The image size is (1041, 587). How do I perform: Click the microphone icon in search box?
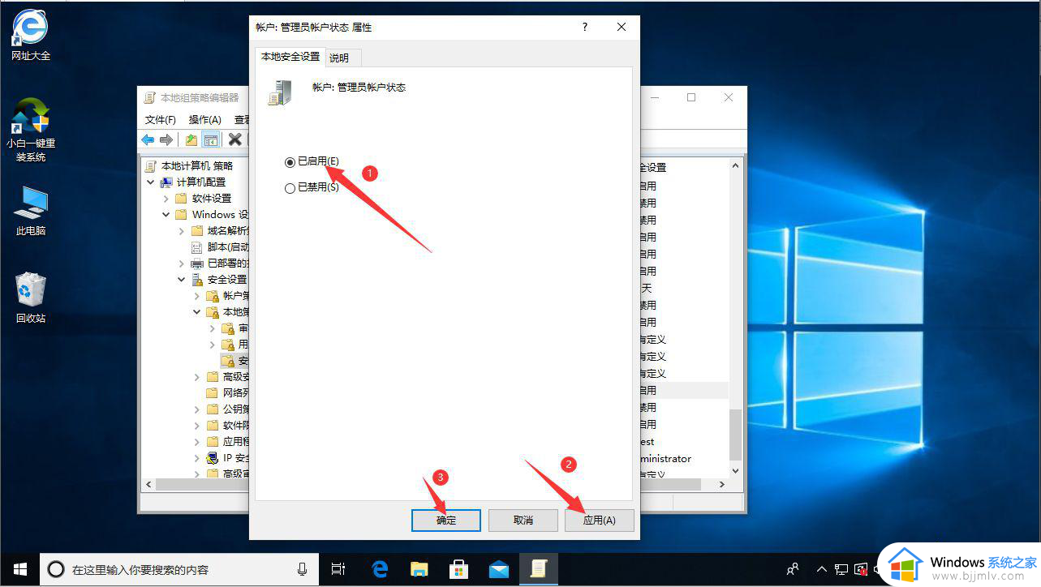point(302,569)
